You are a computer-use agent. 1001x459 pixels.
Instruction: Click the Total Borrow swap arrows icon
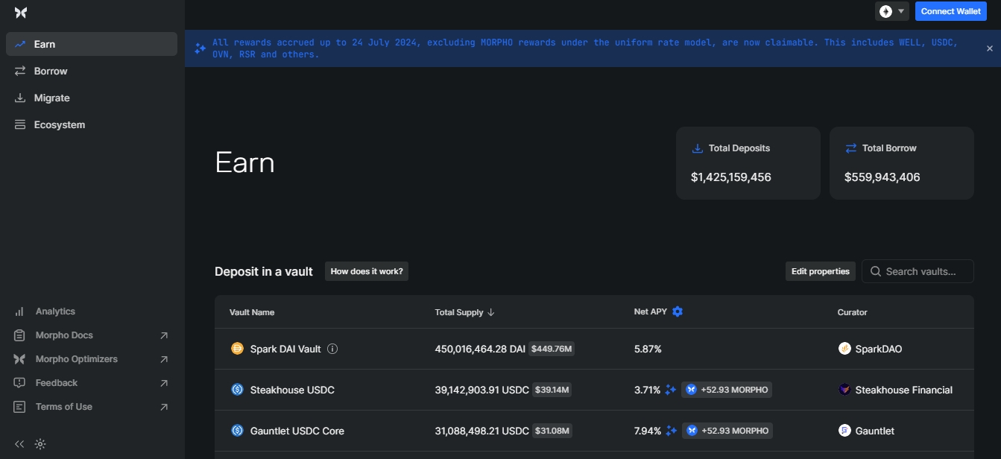[x=851, y=148]
